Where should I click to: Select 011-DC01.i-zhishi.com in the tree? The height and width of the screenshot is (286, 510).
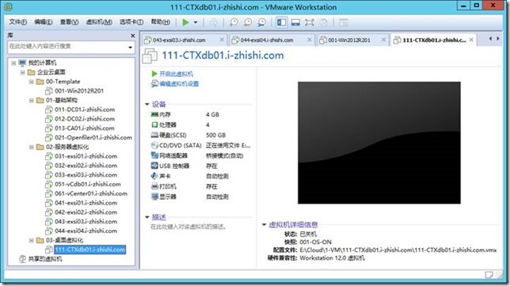[x=85, y=109]
